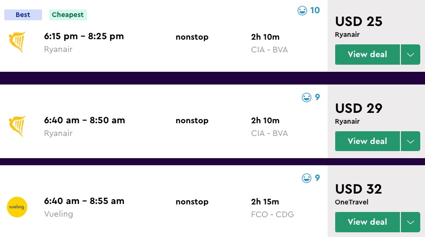Click the FCO - CDG route text
The width and height of the screenshot is (425, 237).
click(x=272, y=214)
